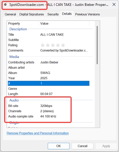119x152 pixels.
Task: Click the Bit rate value 320kbps
Action: click(46, 106)
